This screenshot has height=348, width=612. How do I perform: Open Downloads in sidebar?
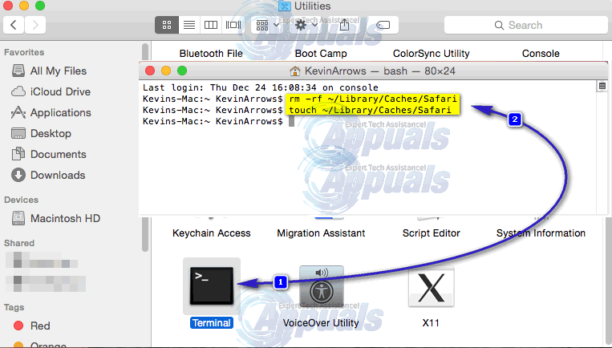point(48,175)
